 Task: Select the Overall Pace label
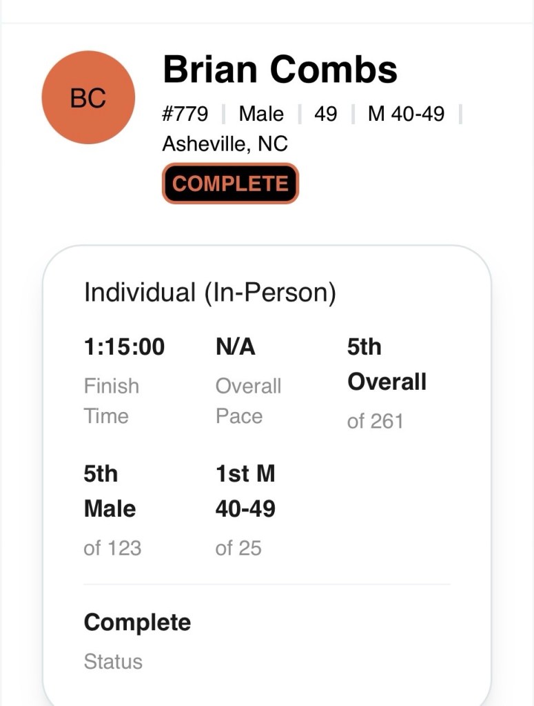point(248,401)
